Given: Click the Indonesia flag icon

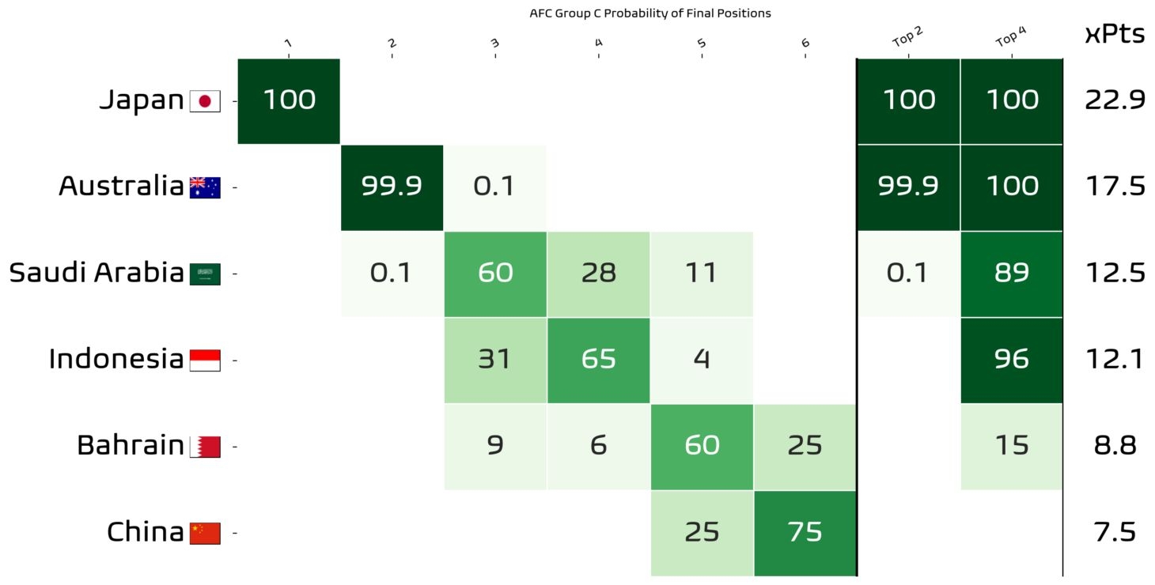Looking at the screenshot, I should (205, 360).
